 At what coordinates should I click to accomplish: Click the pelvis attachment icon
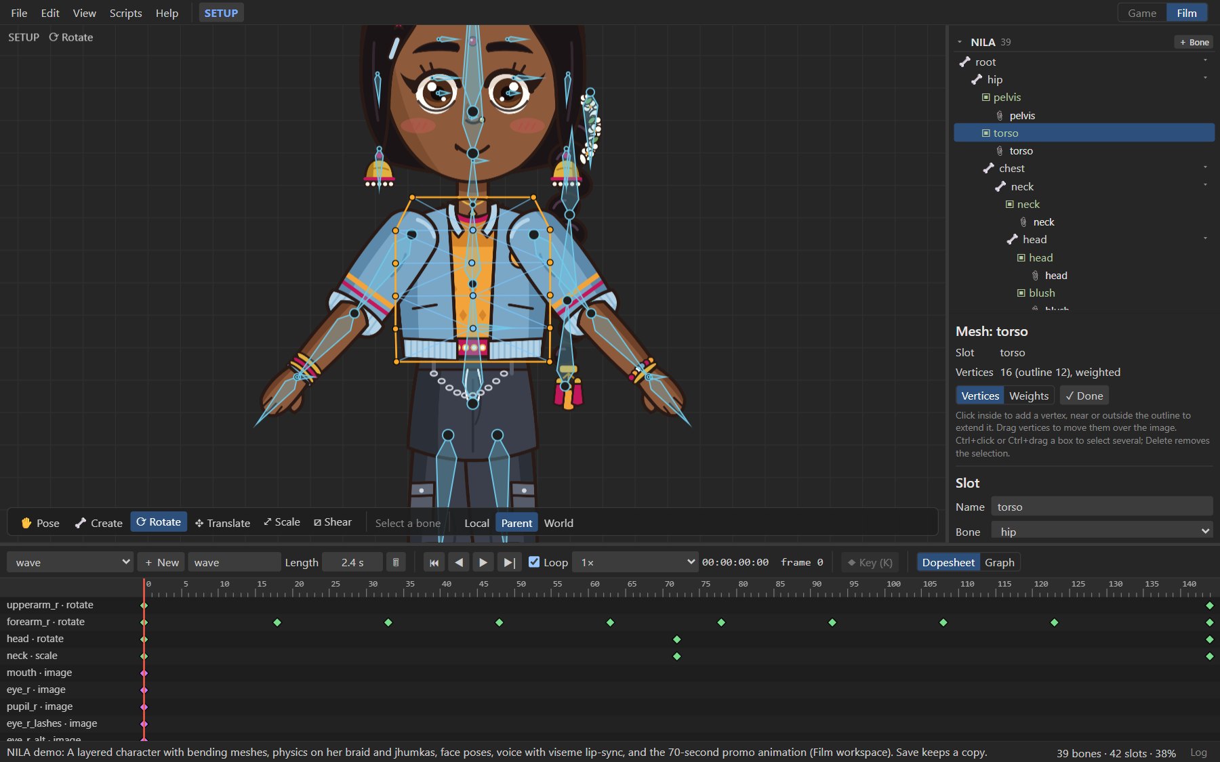click(x=1000, y=115)
